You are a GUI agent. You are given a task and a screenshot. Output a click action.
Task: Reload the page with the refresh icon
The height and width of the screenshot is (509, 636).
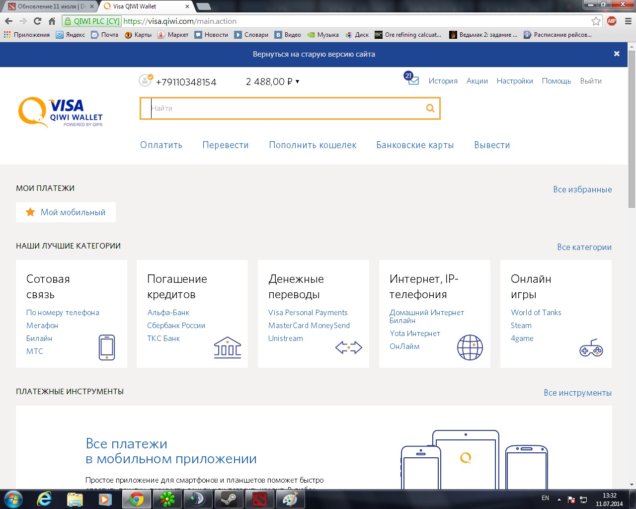click(x=37, y=21)
